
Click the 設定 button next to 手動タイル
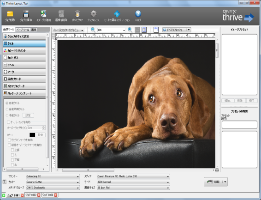(x=28, y=115)
